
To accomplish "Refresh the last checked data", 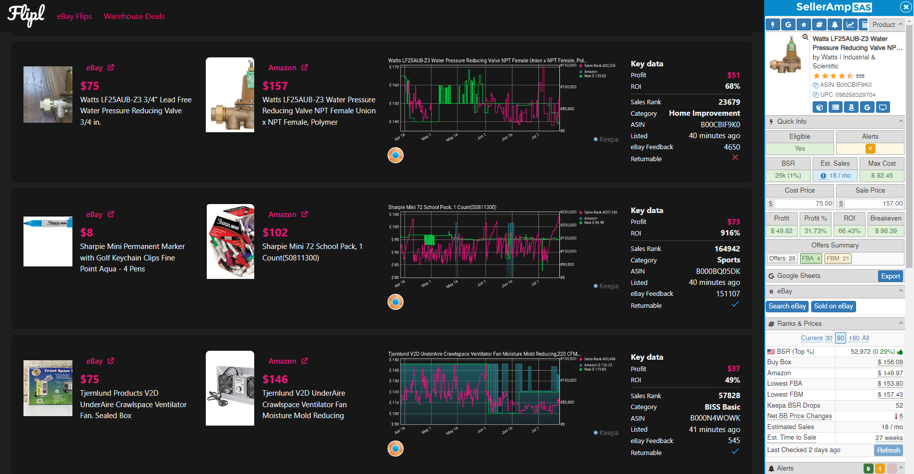I will (x=889, y=450).
